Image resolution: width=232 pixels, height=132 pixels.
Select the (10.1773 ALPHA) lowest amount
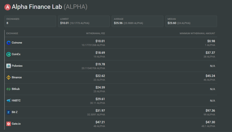pyautogui.click(x=80, y=23)
